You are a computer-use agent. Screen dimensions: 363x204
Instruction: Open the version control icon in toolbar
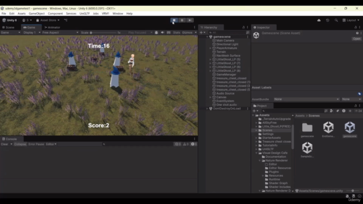click(x=66, y=20)
